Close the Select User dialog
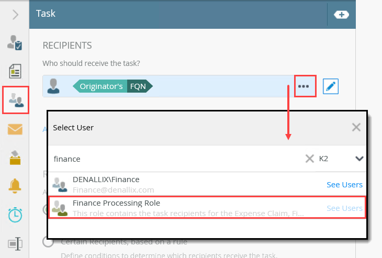Viewport: 382px width, 258px height. click(356, 127)
